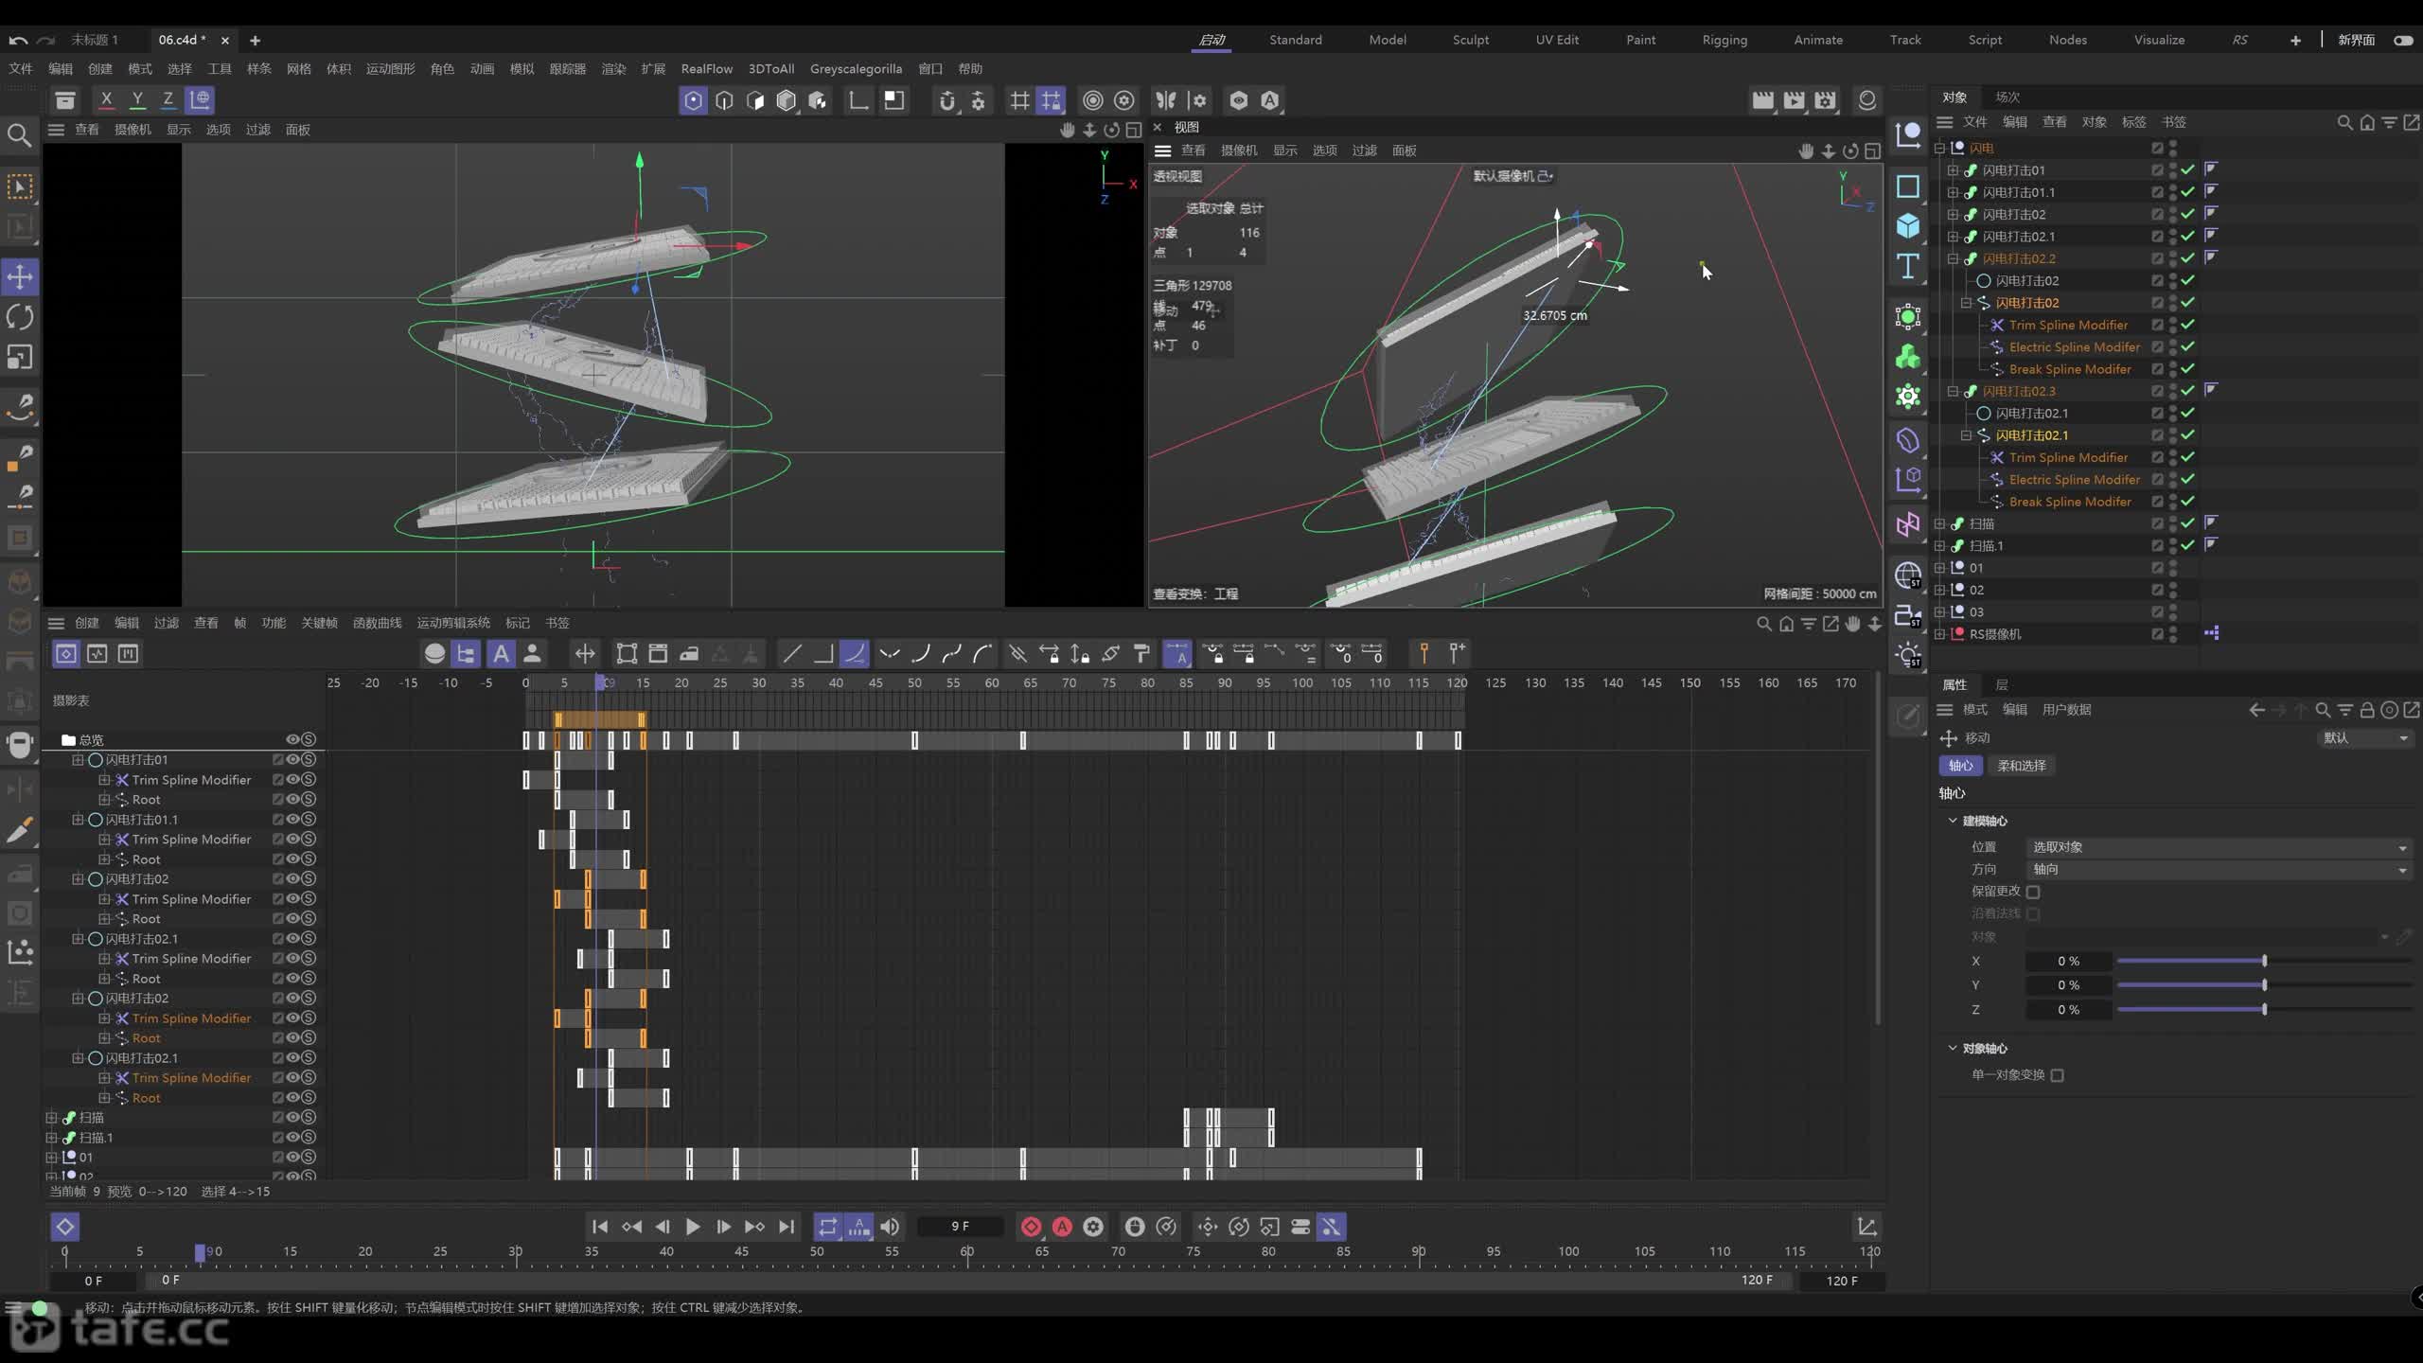The width and height of the screenshot is (2423, 1363).
Task: Select the 柔和选择 button
Action: (x=2022, y=766)
